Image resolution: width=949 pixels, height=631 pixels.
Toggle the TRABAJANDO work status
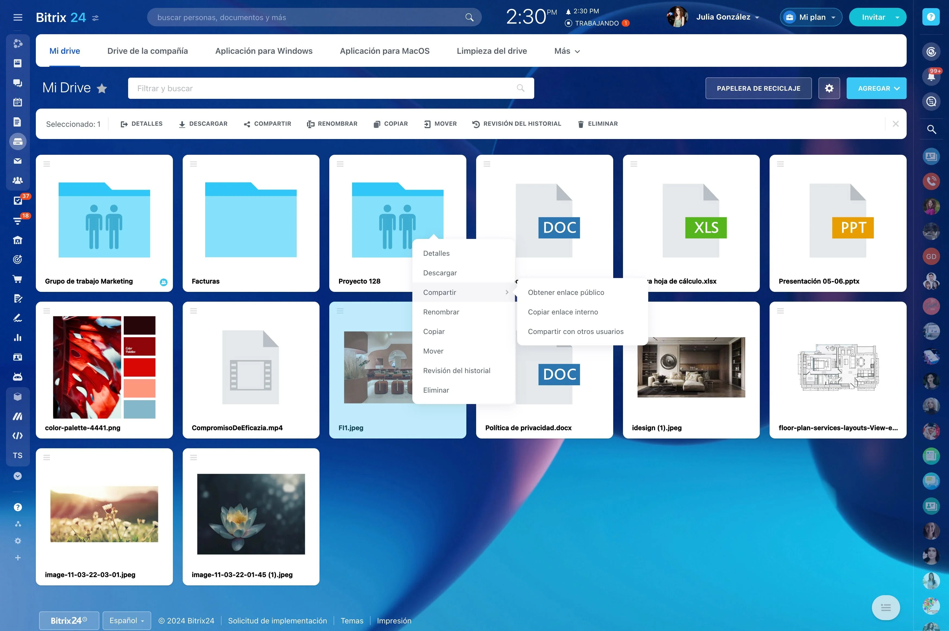(597, 23)
